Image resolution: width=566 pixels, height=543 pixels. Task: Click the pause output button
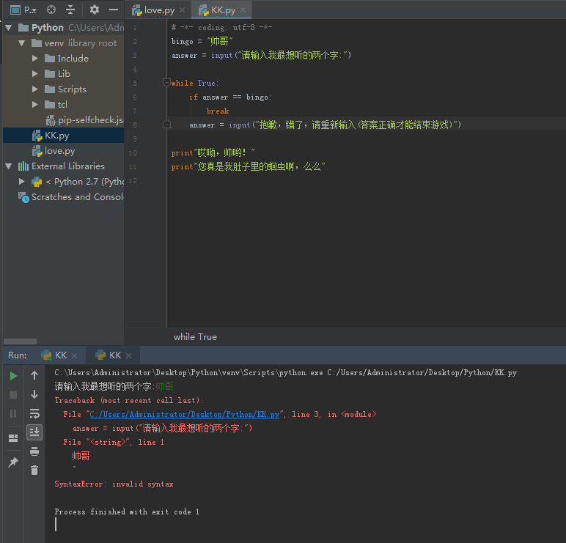click(13, 413)
